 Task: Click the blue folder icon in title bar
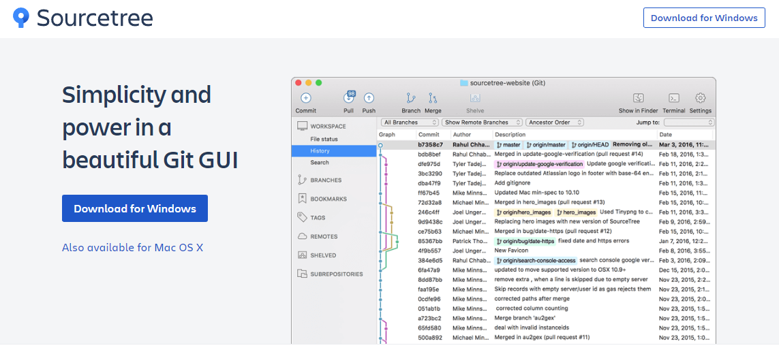pyautogui.click(x=464, y=83)
